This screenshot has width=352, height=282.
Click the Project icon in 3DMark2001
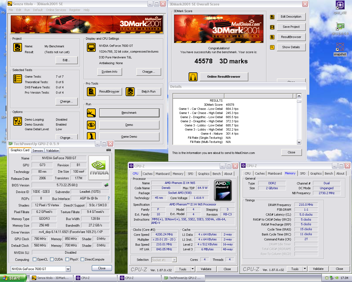pos(18,47)
